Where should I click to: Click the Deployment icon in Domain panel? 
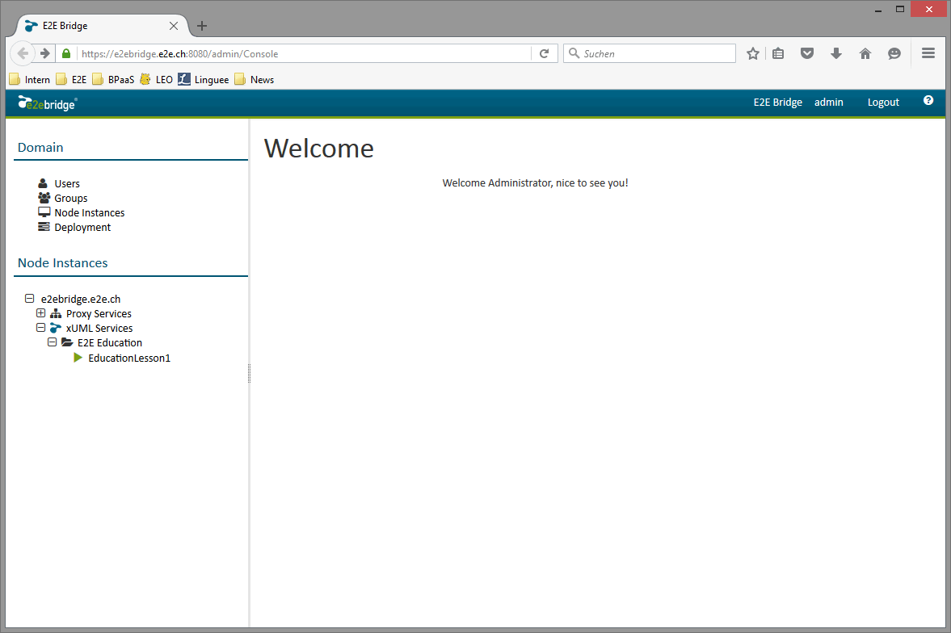(x=43, y=227)
